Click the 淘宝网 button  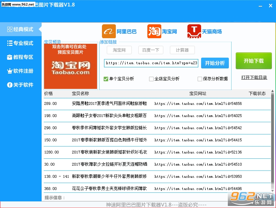click(x=119, y=50)
